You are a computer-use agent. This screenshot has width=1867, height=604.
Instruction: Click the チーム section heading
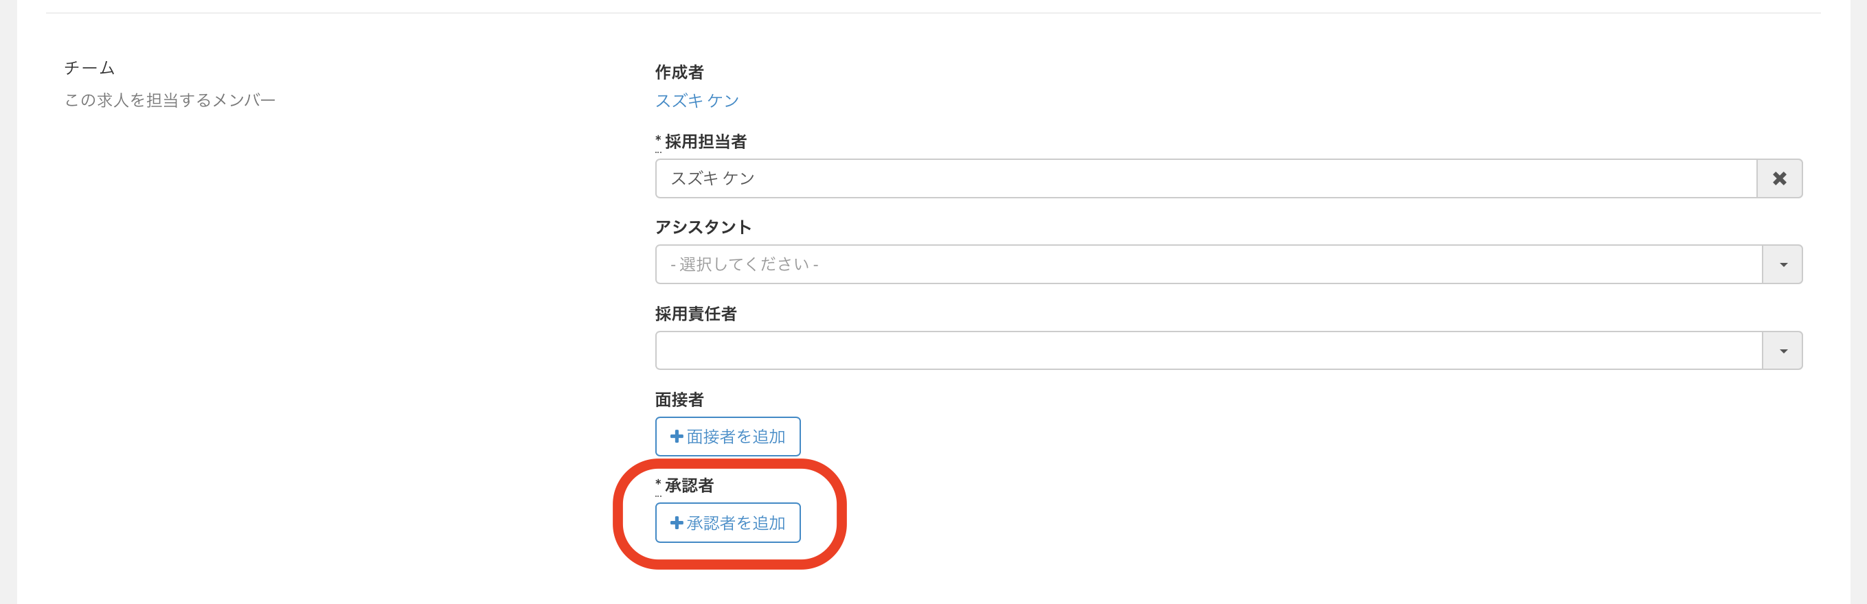pyautogui.click(x=89, y=68)
